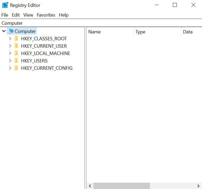Select the HKEY_CURRENT_CONFIG label
Image resolution: width=202 pixels, height=189 pixels.
pos(47,68)
